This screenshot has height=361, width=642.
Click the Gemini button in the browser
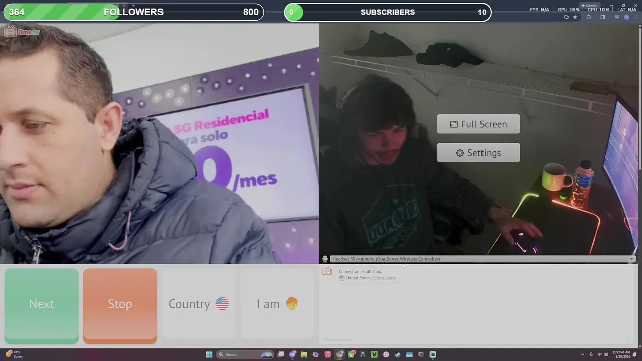click(590, 6)
